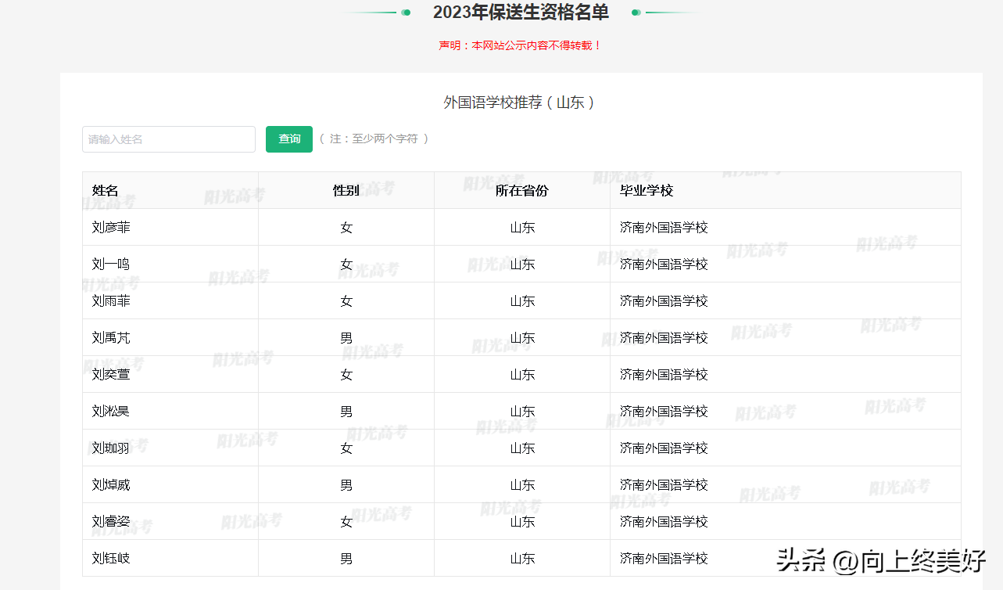
Task: Click the 请输入姓名 name search field
Action: tap(168, 139)
